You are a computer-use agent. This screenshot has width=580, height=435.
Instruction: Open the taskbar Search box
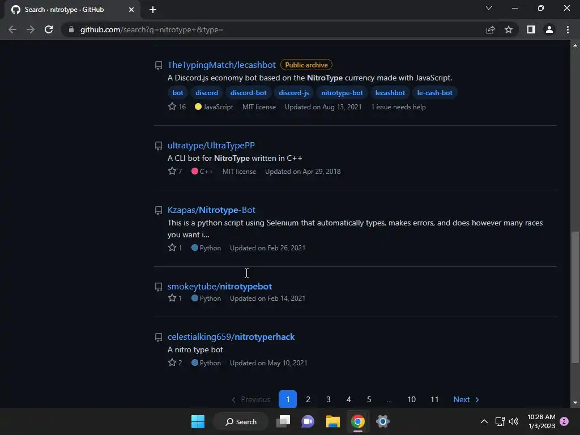pyautogui.click(x=241, y=421)
